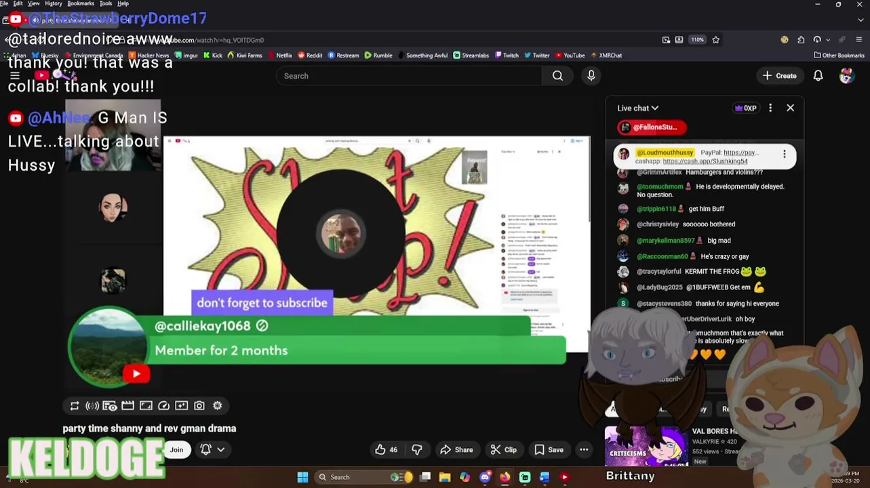
Task: Open the Kiwi Farms bookmark
Action: 245,55
